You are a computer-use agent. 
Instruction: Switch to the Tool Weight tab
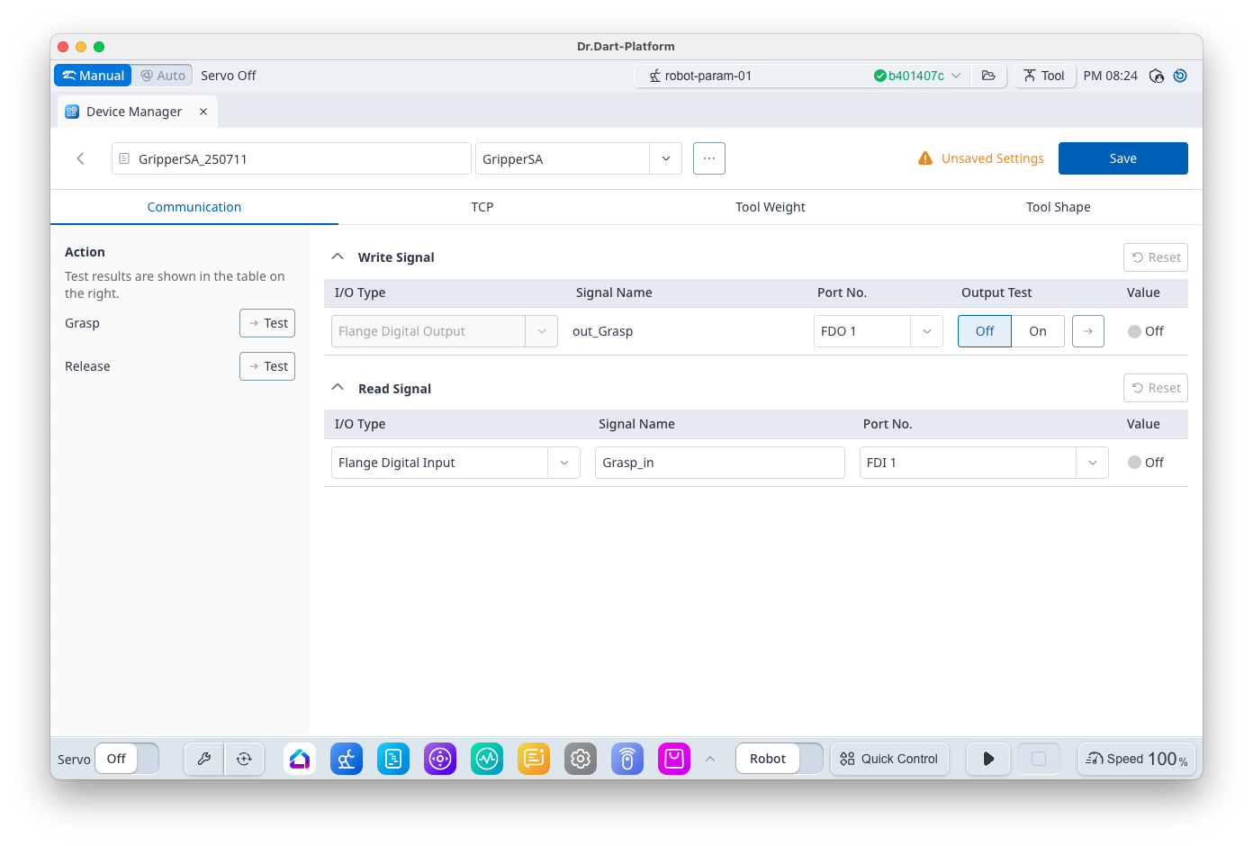[x=770, y=207]
